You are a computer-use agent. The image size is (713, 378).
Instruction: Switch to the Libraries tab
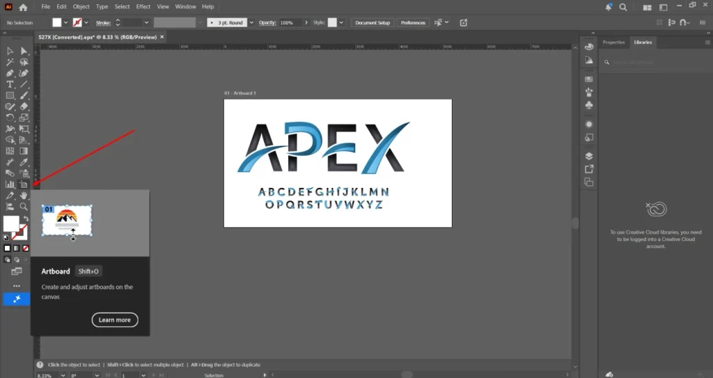point(643,42)
